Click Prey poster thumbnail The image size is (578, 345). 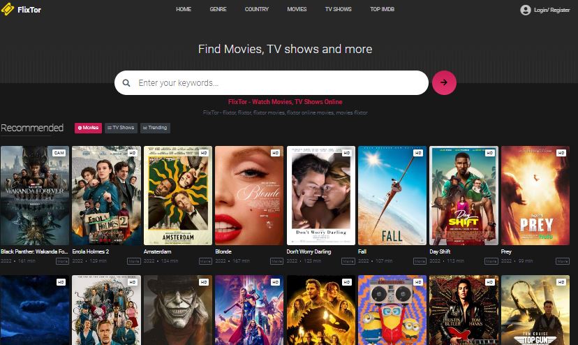pos(535,196)
